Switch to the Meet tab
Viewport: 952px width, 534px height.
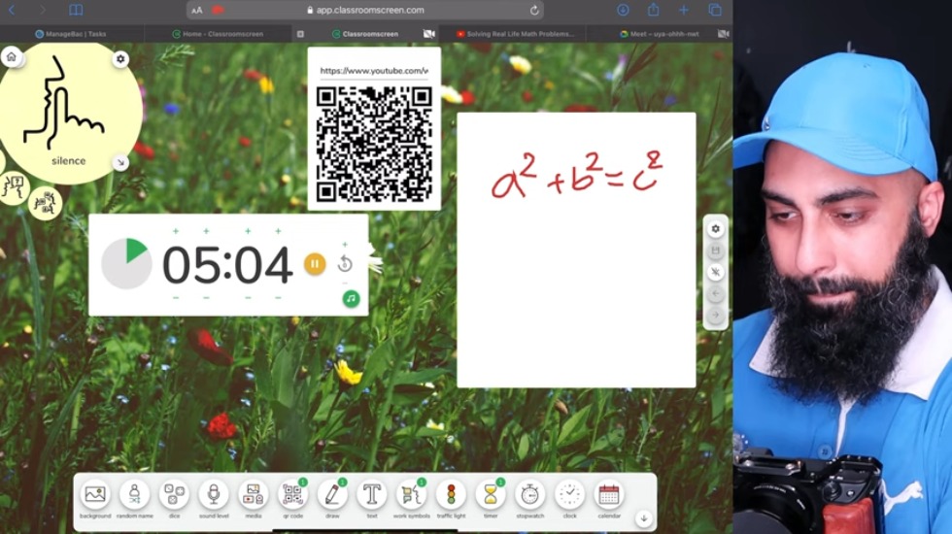(x=660, y=34)
